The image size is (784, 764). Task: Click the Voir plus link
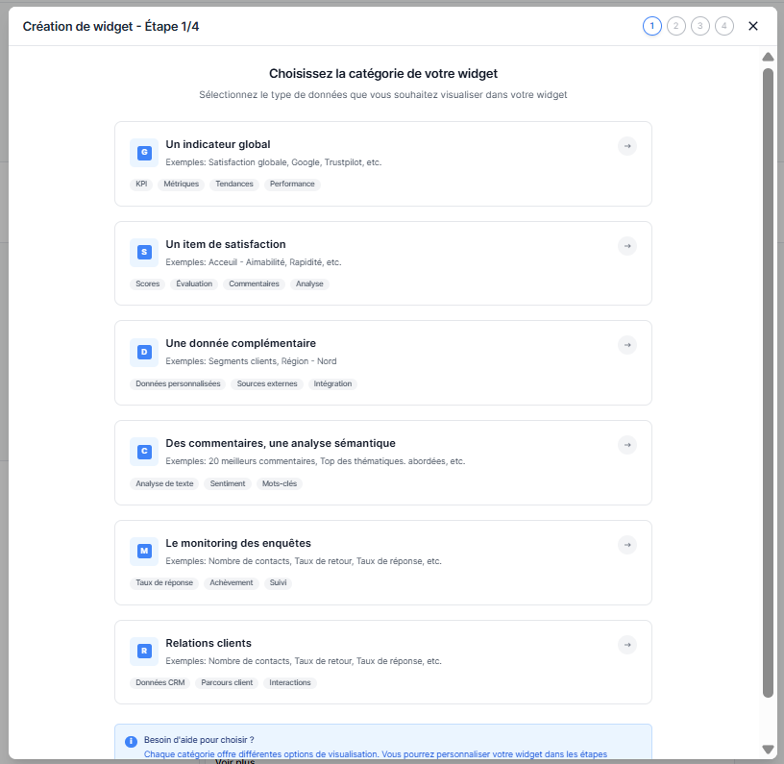pyautogui.click(x=235, y=760)
